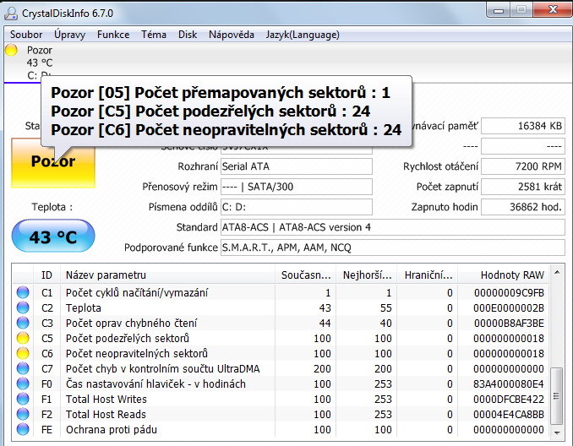Click the blue status orb for Teplota row
Viewport: 573px width, 446px height.
pyautogui.click(x=24, y=308)
